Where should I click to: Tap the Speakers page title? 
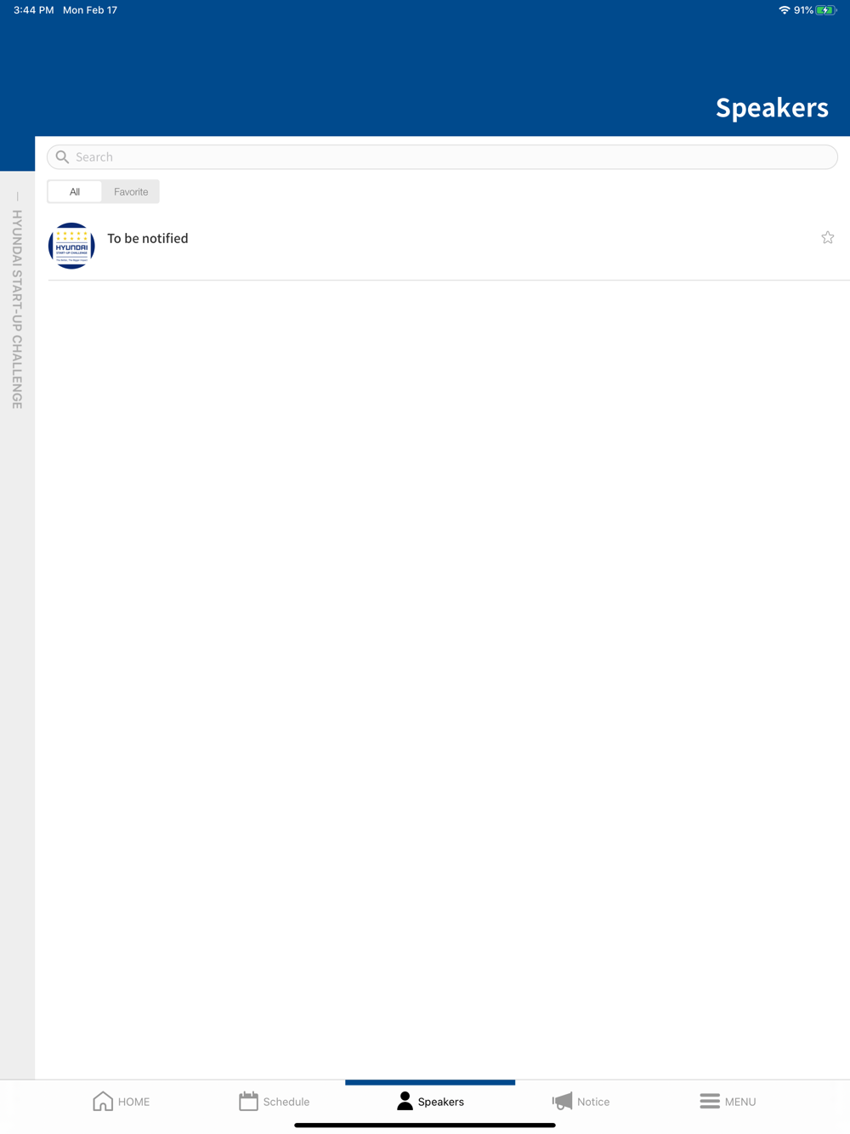(x=772, y=107)
